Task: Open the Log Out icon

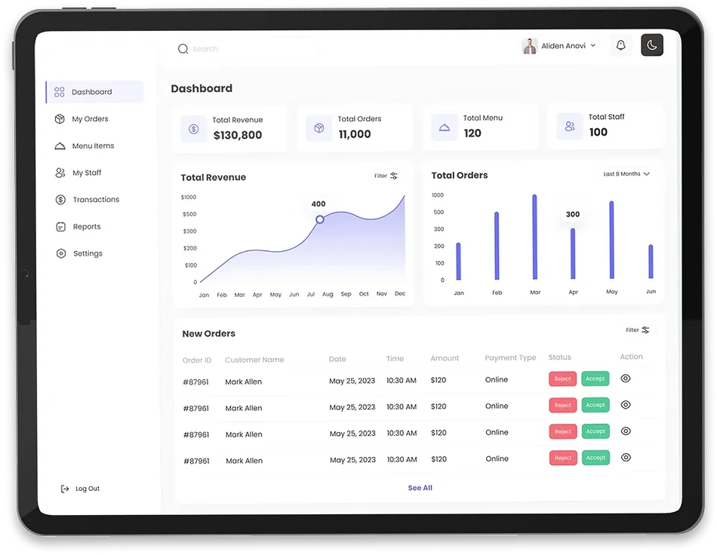Action: coord(65,489)
